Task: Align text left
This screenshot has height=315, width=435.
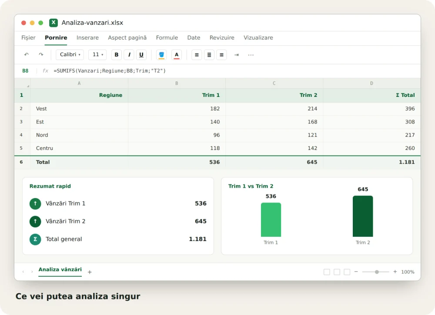Action: [x=197, y=55]
